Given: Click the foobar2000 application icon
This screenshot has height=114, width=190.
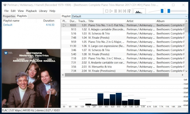Looking at the screenshot, I should click(5, 5).
